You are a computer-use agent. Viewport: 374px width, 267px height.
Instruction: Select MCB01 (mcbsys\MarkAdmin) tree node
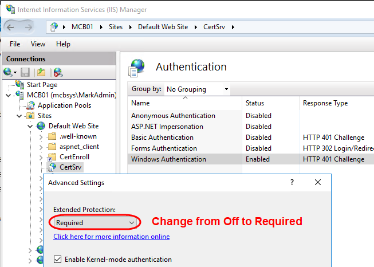coord(72,95)
